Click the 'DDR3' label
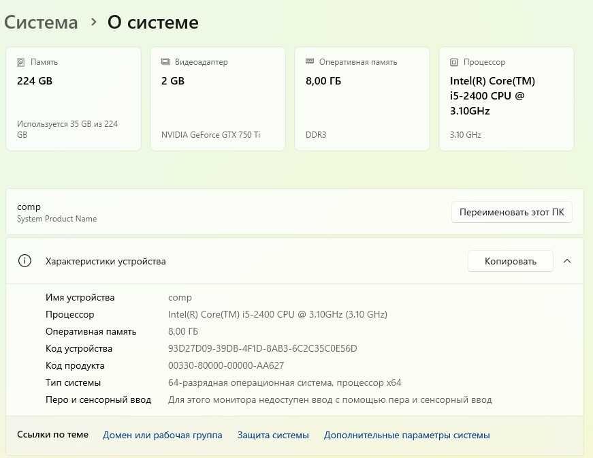 pos(316,135)
